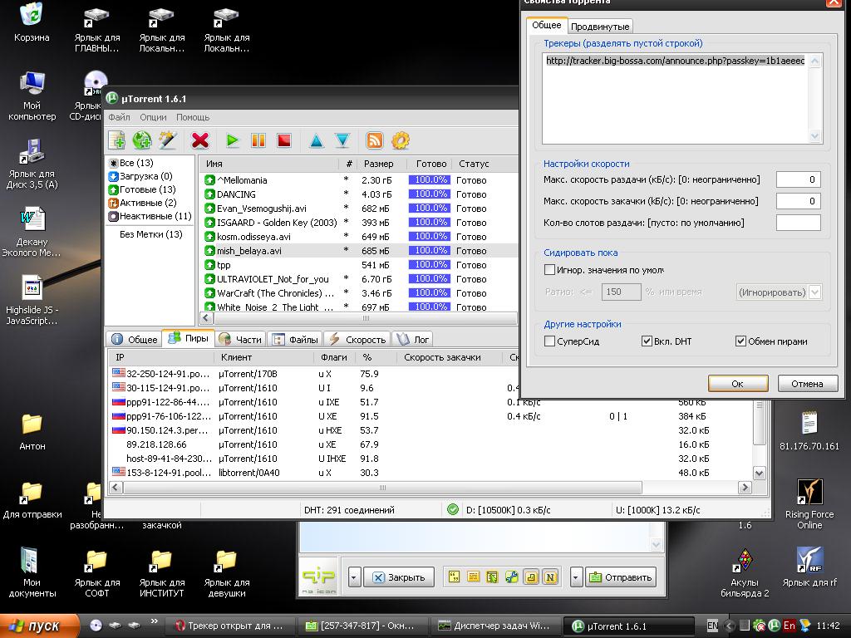This screenshot has height=638, width=851.
Task: Enable the СуперСид checkbox
Action: (x=549, y=341)
